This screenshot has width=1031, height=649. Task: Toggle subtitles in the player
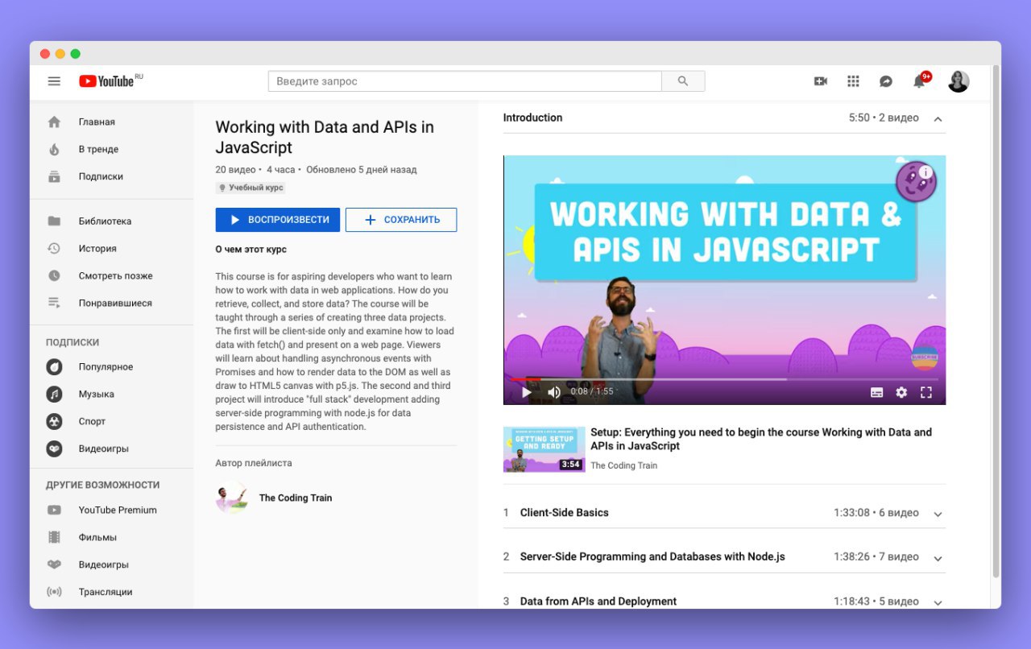coord(877,392)
